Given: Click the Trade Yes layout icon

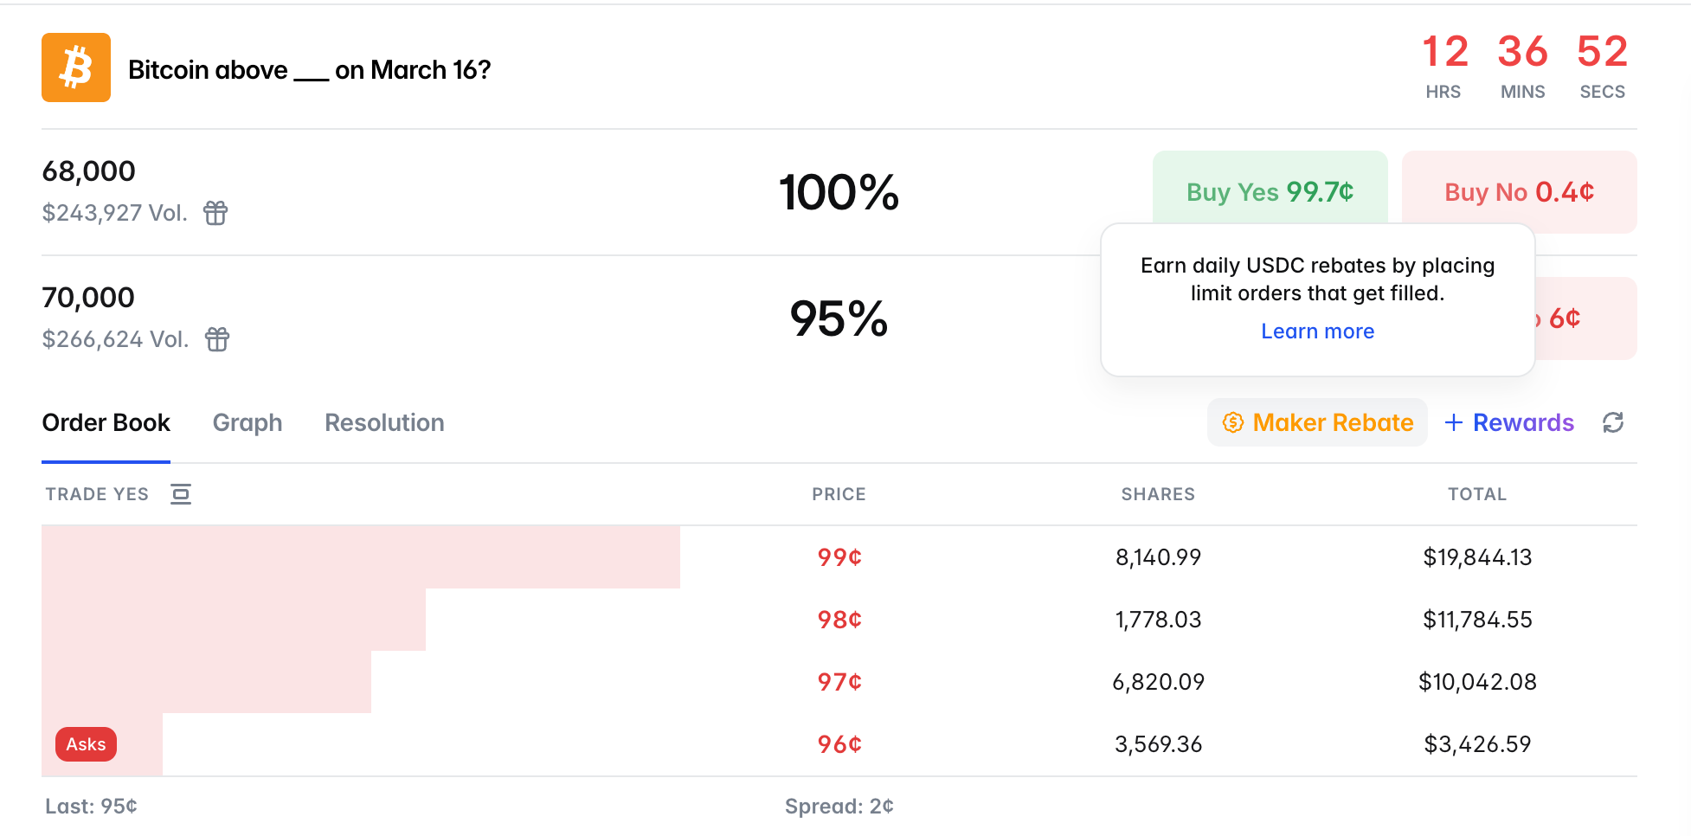Looking at the screenshot, I should tap(181, 494).
